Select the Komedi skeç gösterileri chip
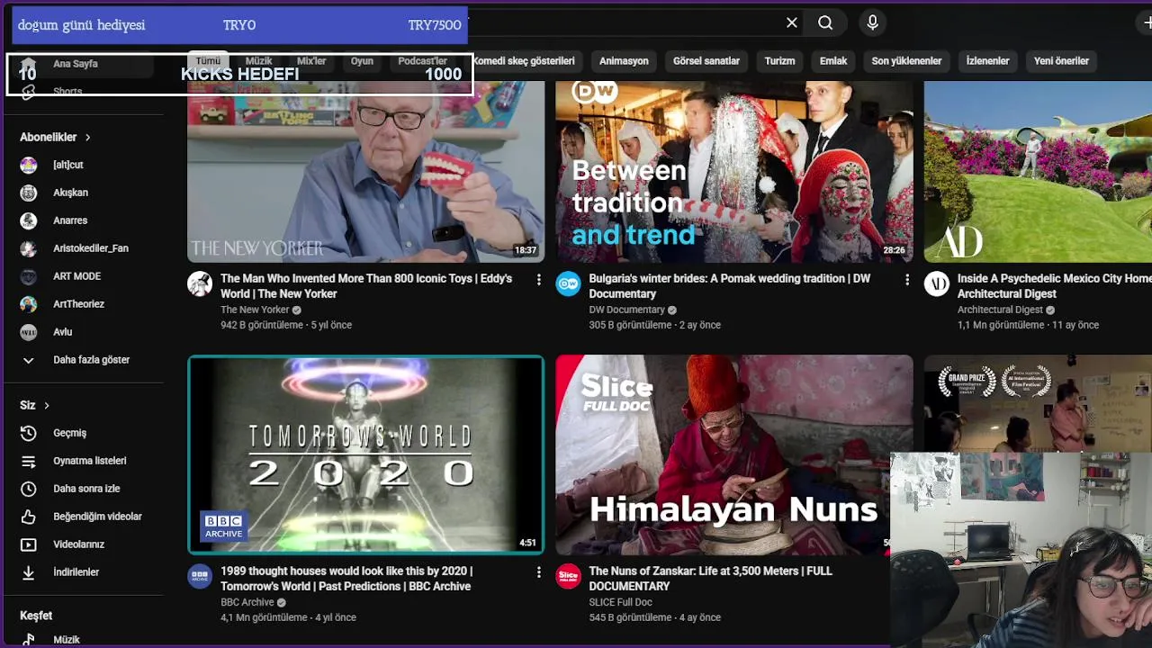This screenshot has width=1152, height=648. pyautogui.click(x=524, y=61)
